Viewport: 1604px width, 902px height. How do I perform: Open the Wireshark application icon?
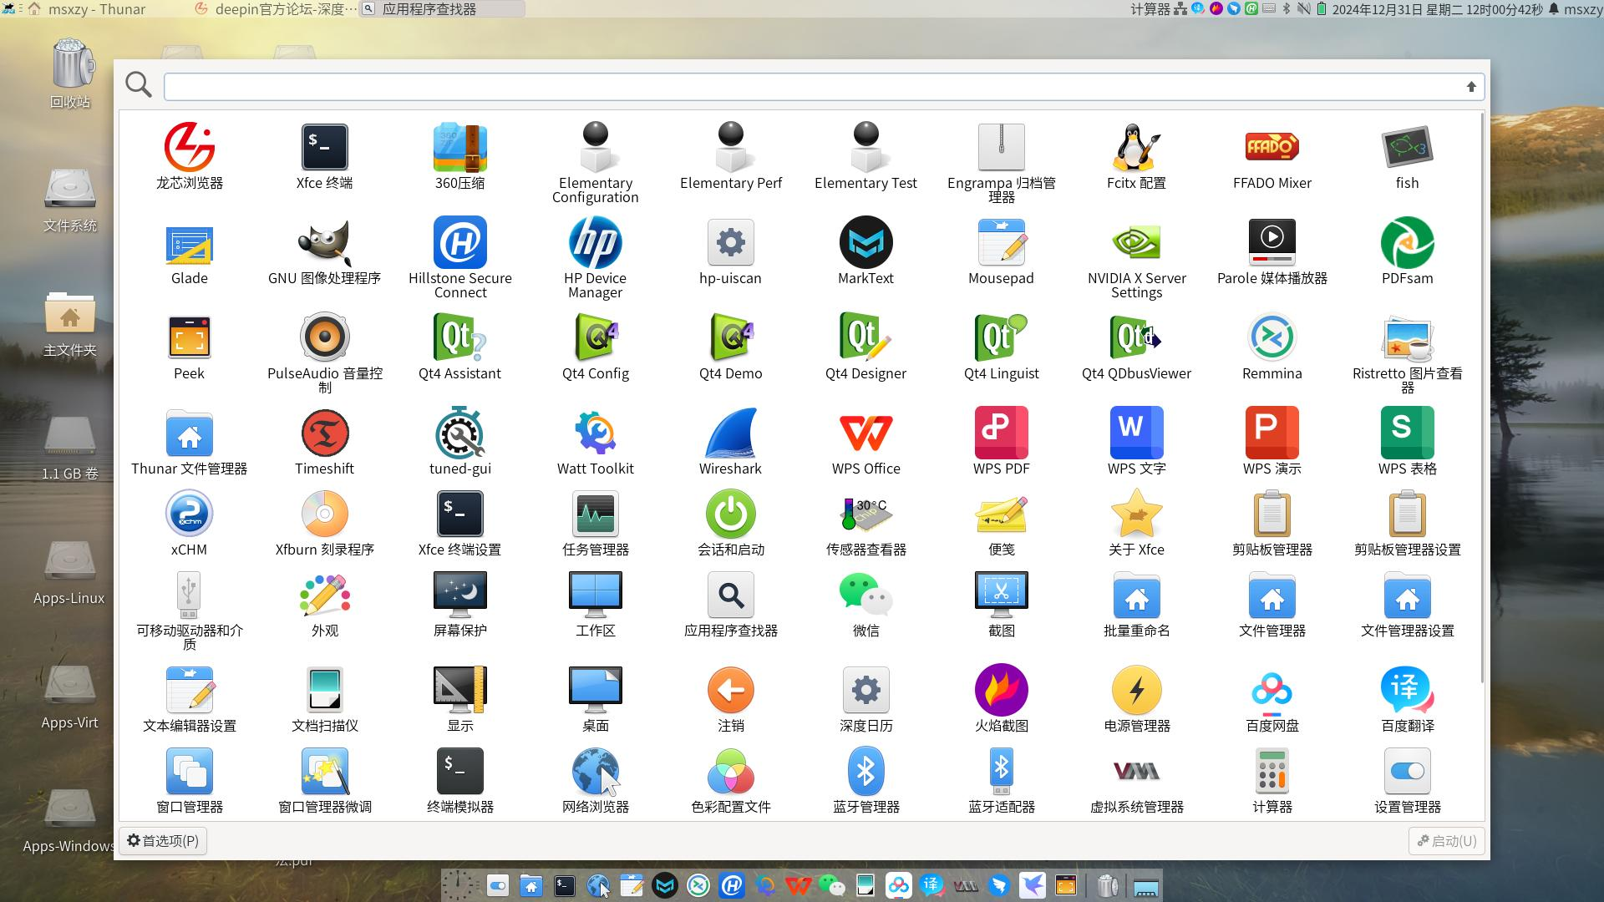[730, 433]
